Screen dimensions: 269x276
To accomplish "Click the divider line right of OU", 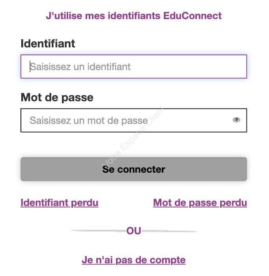I will pos(169,231).
